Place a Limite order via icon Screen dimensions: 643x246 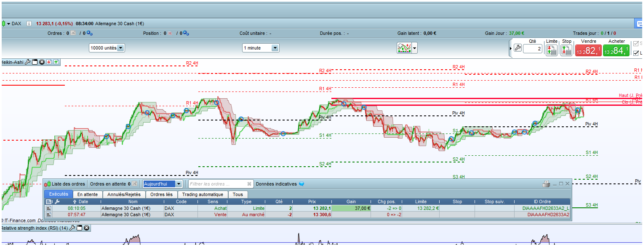(552, 50)
